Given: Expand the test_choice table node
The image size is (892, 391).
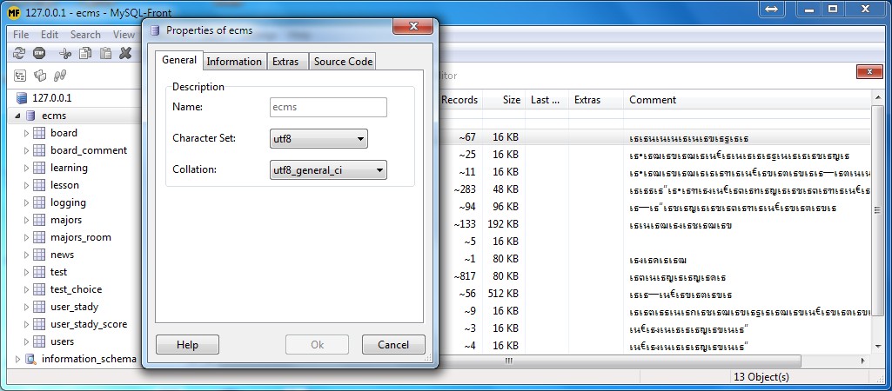Looking at the screenshot, I should coord(26,290).
